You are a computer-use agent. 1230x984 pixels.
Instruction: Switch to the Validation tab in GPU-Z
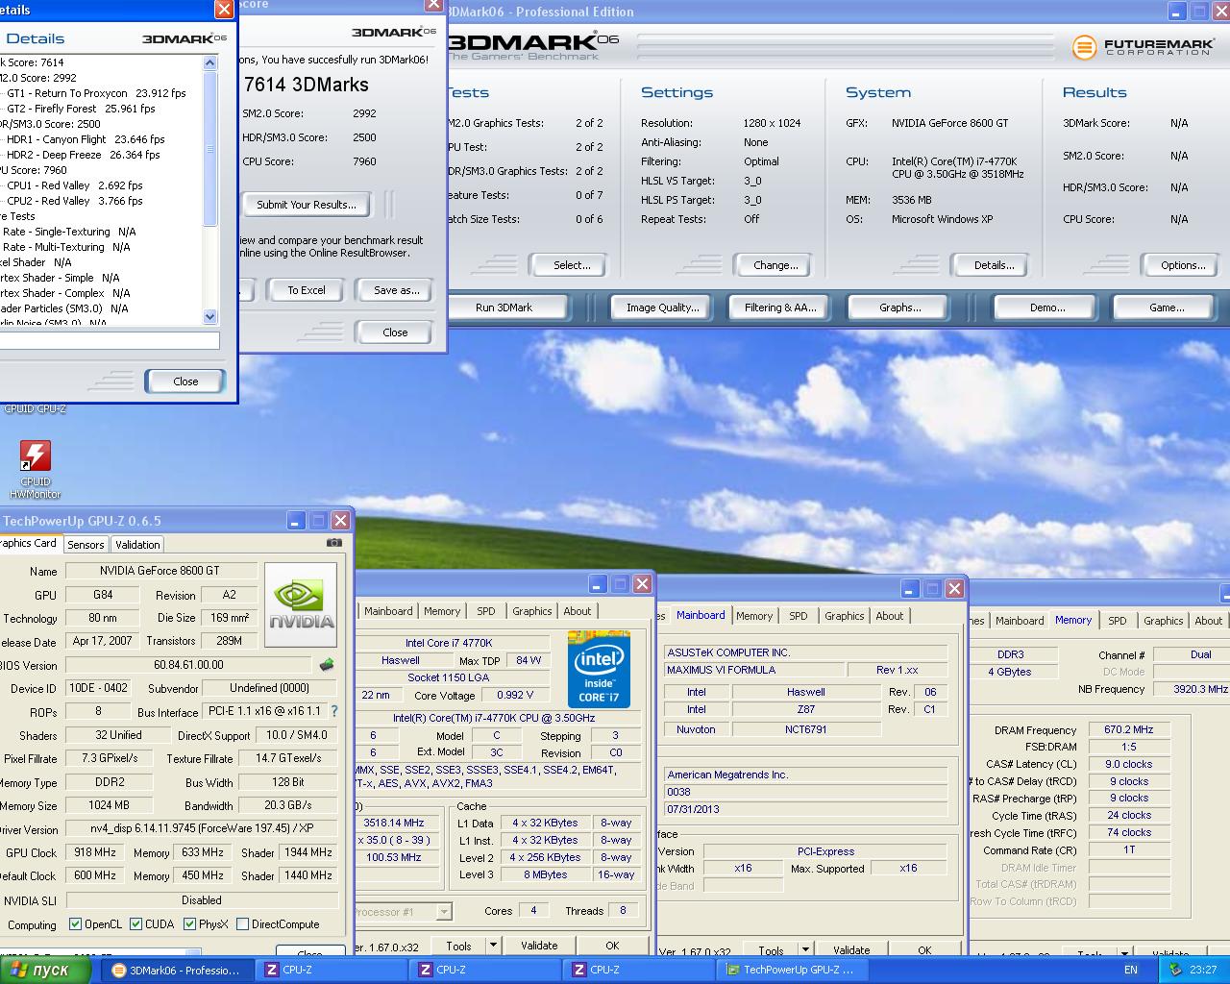point(137,544)
